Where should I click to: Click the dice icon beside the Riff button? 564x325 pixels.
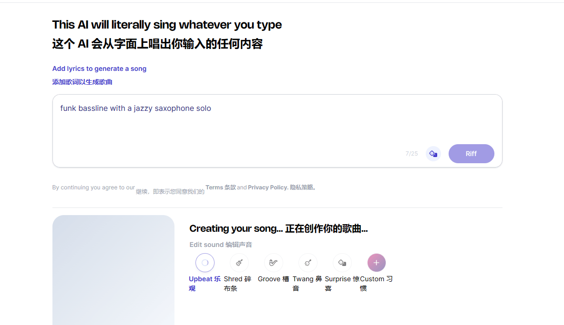pos(433,154)
